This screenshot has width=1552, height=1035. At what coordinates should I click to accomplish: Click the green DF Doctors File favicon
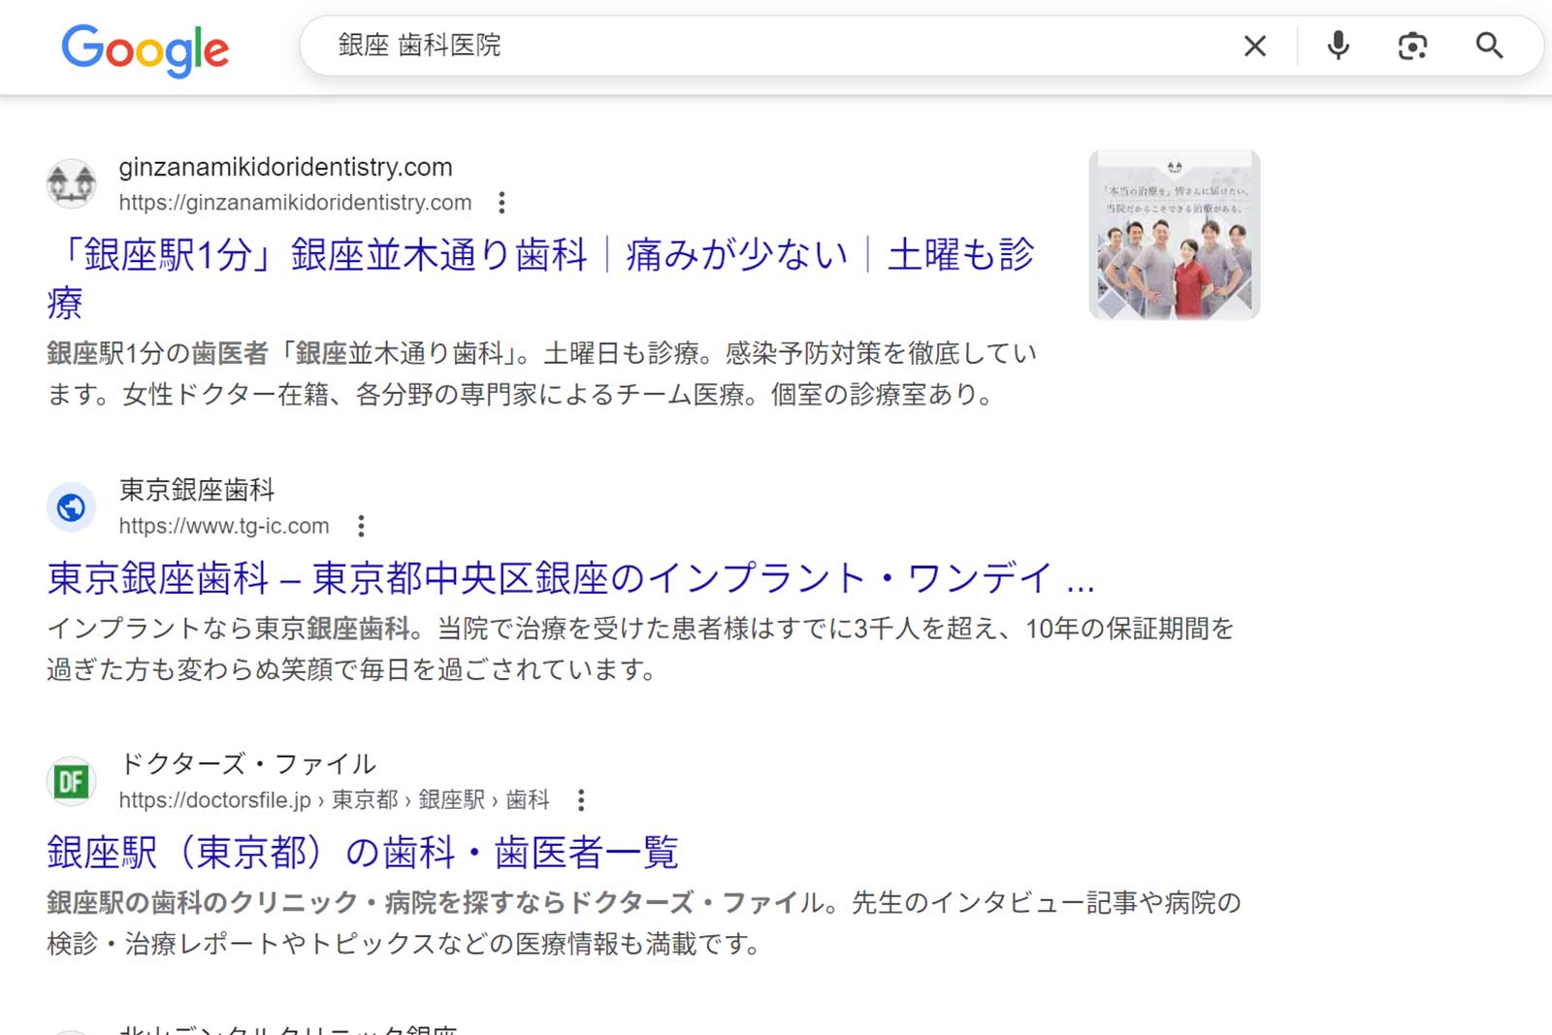click(x=72, y=781)
